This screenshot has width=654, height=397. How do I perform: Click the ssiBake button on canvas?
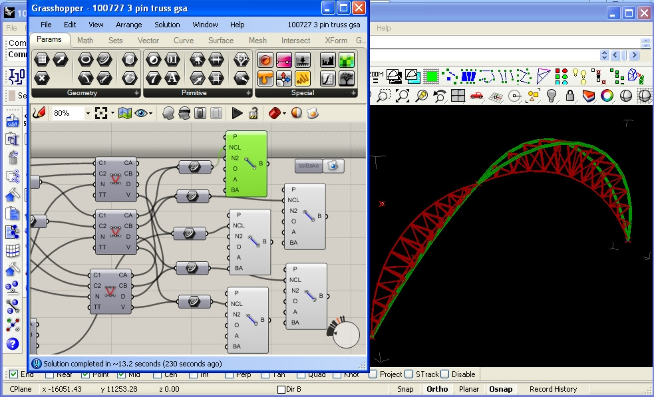(309, 166)
